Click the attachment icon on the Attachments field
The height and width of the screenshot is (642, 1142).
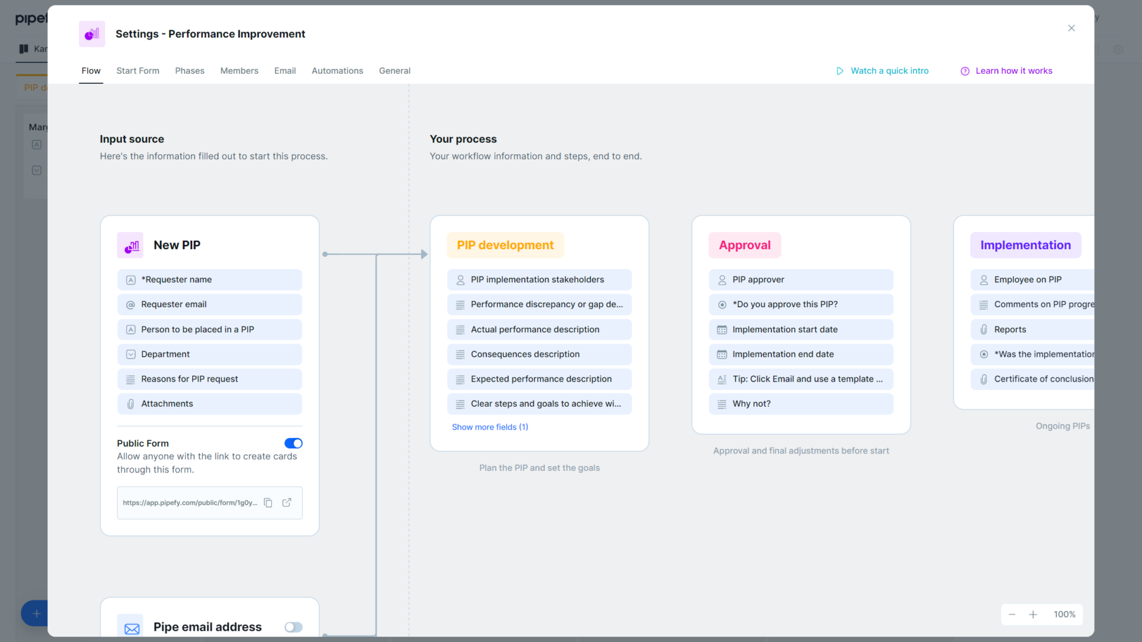(130, 404)
